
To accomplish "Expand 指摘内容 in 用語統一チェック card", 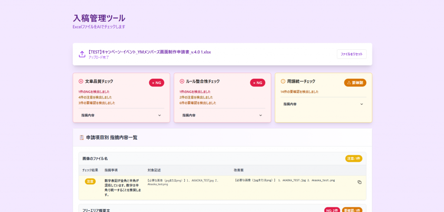I will point(323,104).
